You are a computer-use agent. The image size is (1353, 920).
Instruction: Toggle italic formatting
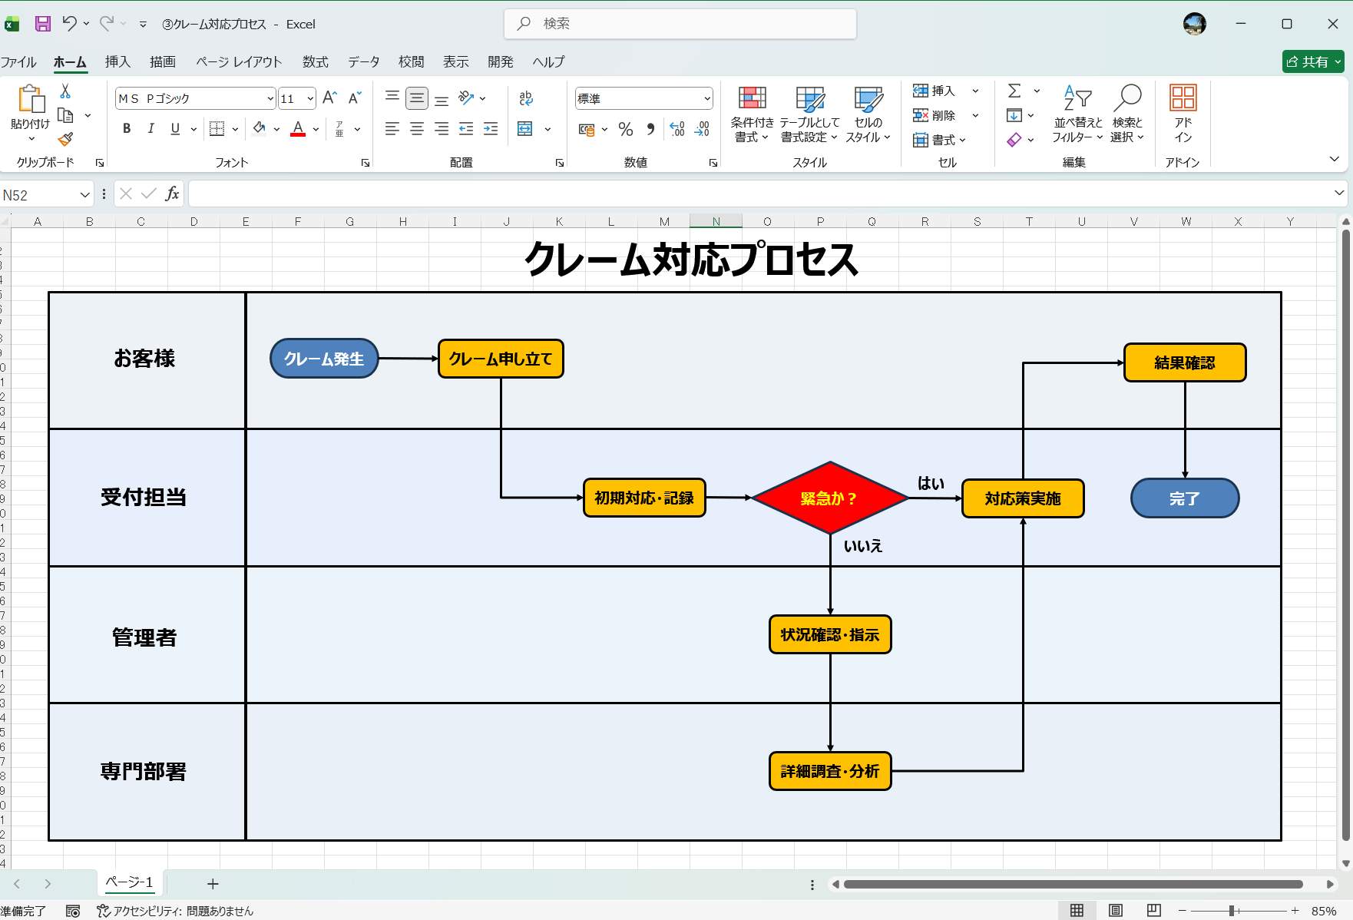pyautogui.click(x=151, y=128)
